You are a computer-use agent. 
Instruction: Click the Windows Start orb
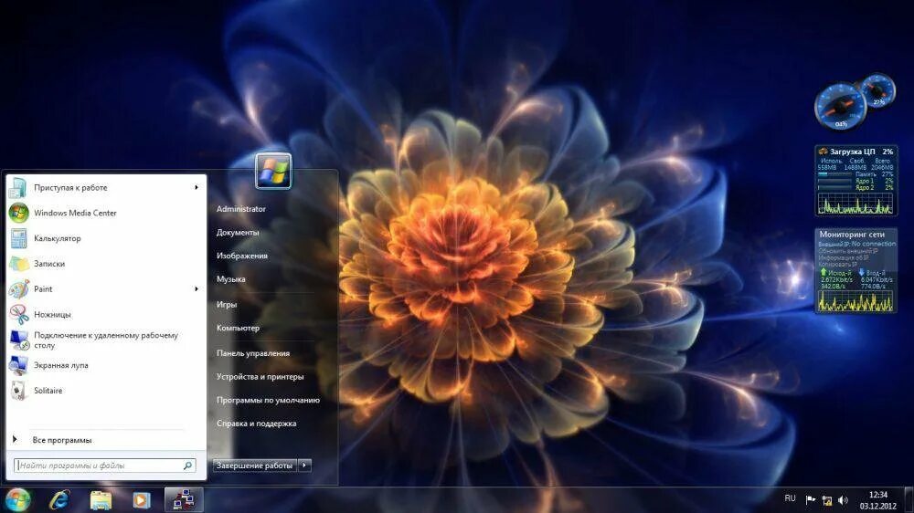click(x=16, y=500)
